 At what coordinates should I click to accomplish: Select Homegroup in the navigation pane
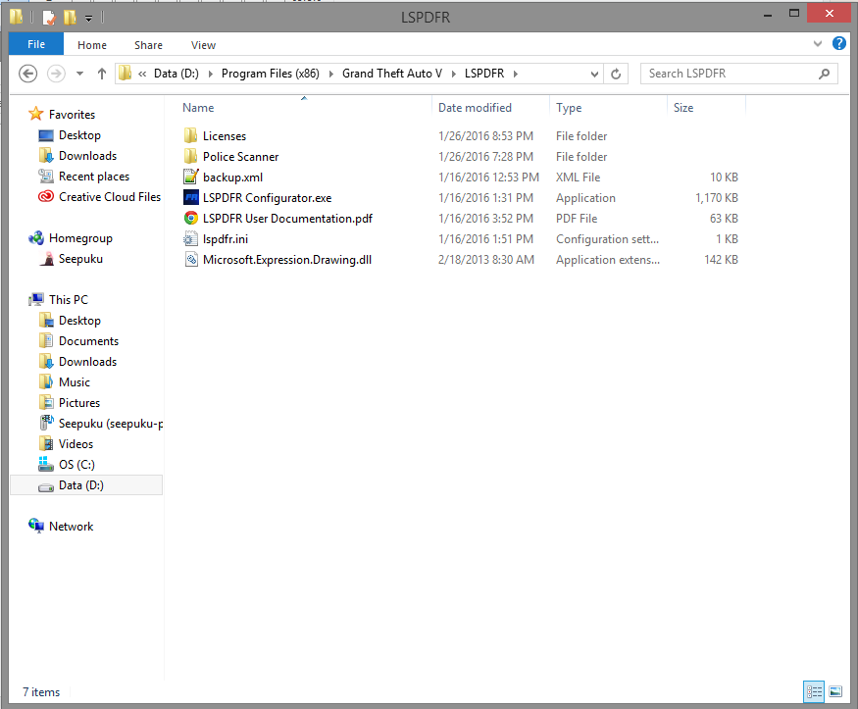(80, 238)
